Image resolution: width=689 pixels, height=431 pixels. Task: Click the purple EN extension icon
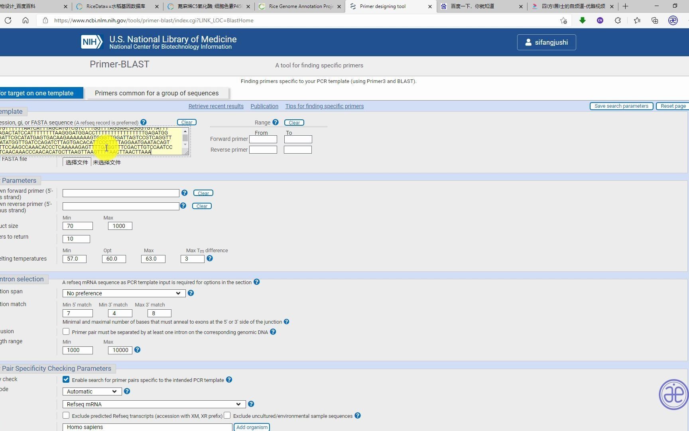tap(600, 20)
